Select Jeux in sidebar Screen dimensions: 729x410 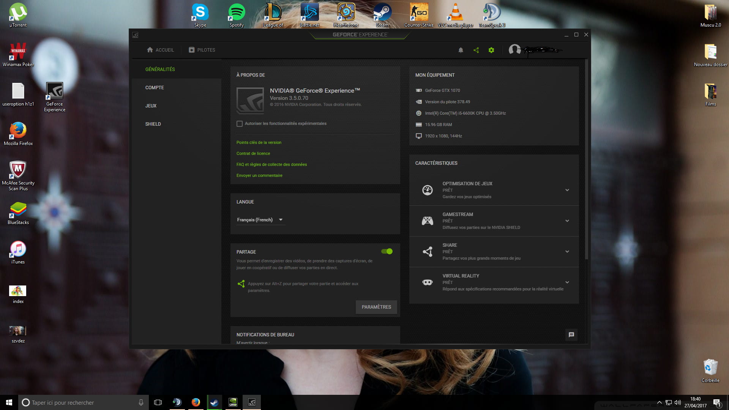click(177, 106)
